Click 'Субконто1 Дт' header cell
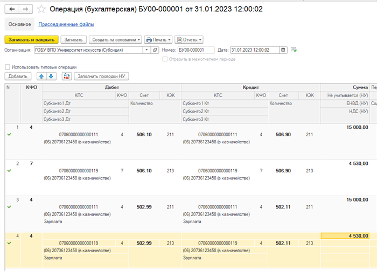 (85, 103)
